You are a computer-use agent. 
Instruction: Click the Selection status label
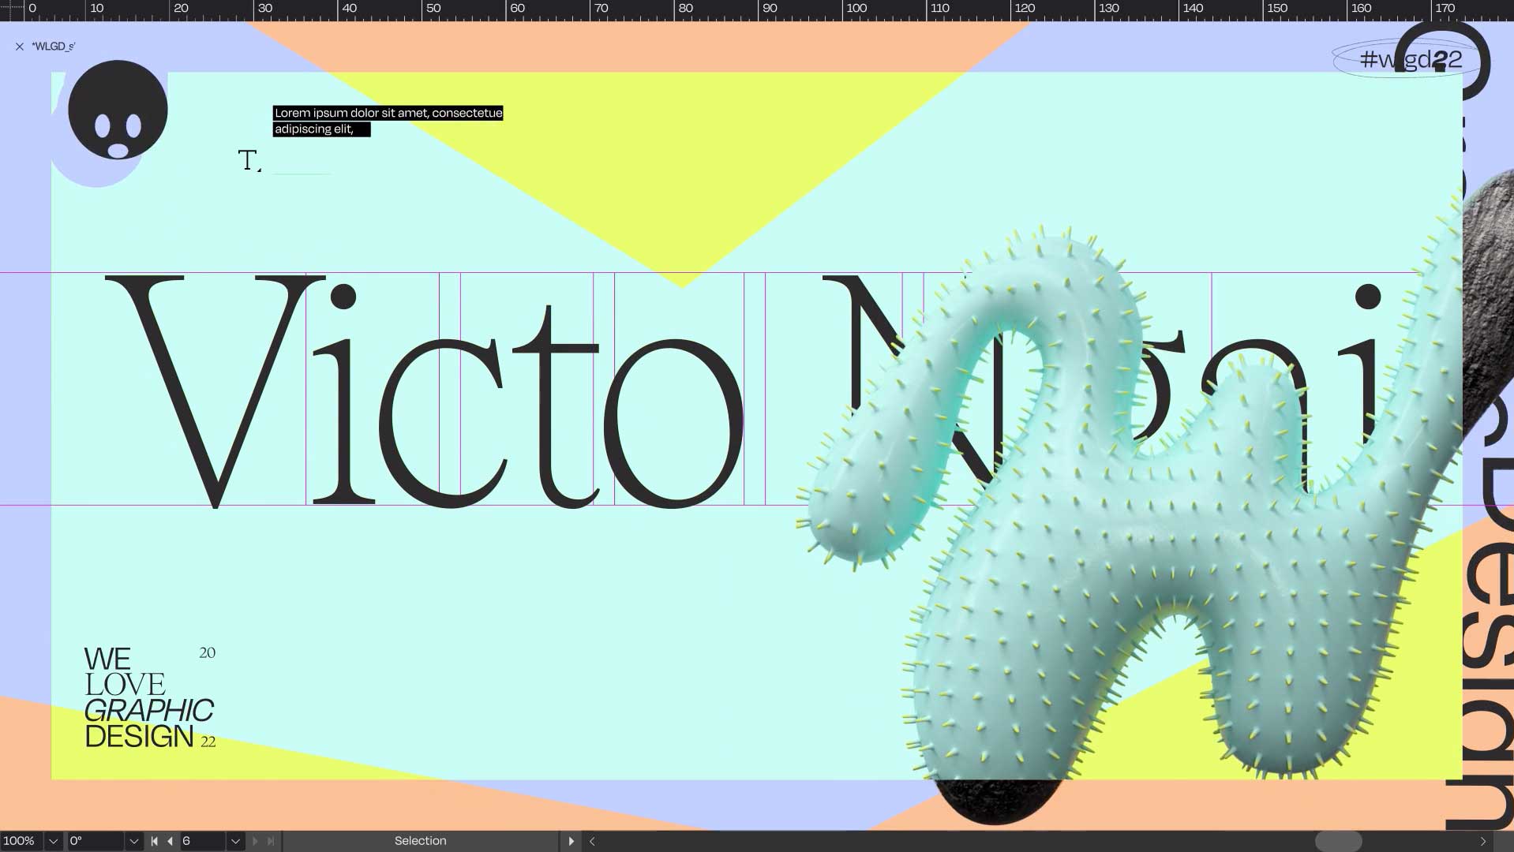[x=421, y=841]
